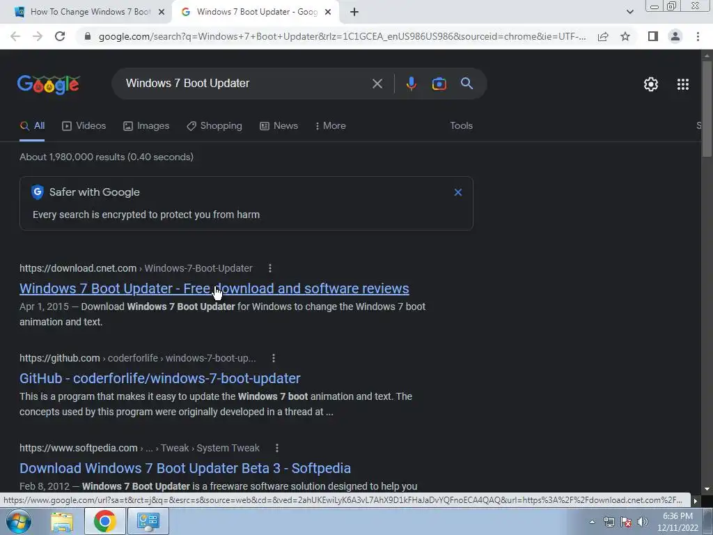Open a new browser tab
Screen dimensions: 713x535
coord(354,13)
